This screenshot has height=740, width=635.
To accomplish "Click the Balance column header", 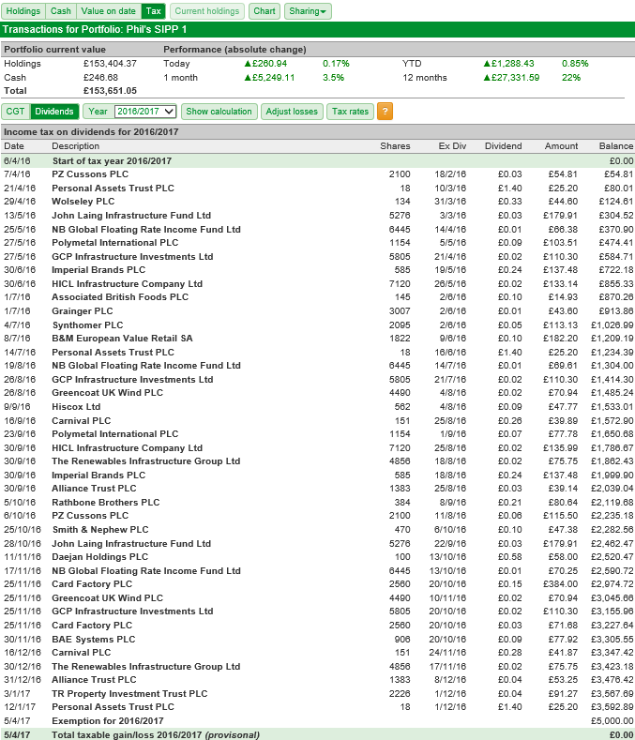I will pyautogui.click(x=616, y=145).
